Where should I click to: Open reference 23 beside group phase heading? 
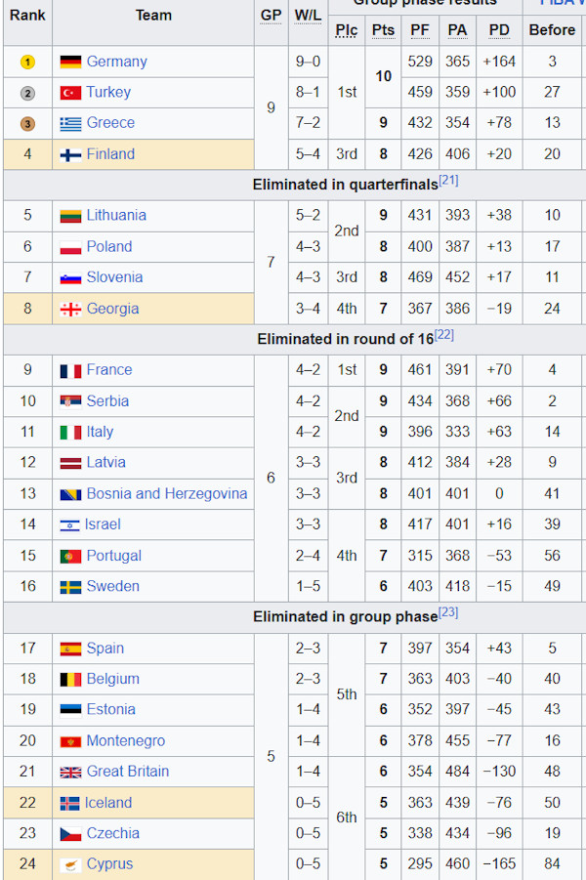pos(448,612)
